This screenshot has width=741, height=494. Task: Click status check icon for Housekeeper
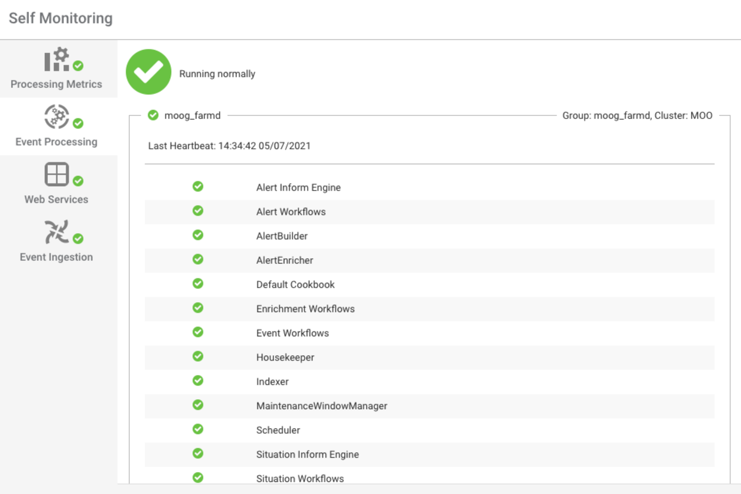pyautogui.click(x=198, y=356)
